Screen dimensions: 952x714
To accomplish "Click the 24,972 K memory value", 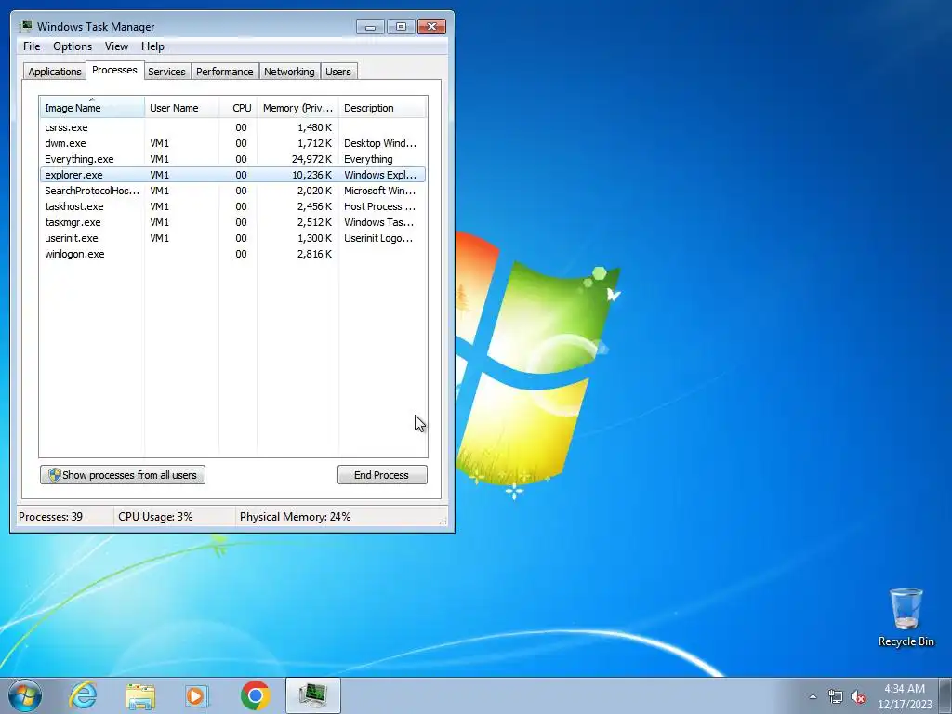I will pos(311,159).
